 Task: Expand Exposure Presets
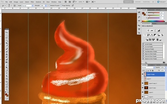144,49
